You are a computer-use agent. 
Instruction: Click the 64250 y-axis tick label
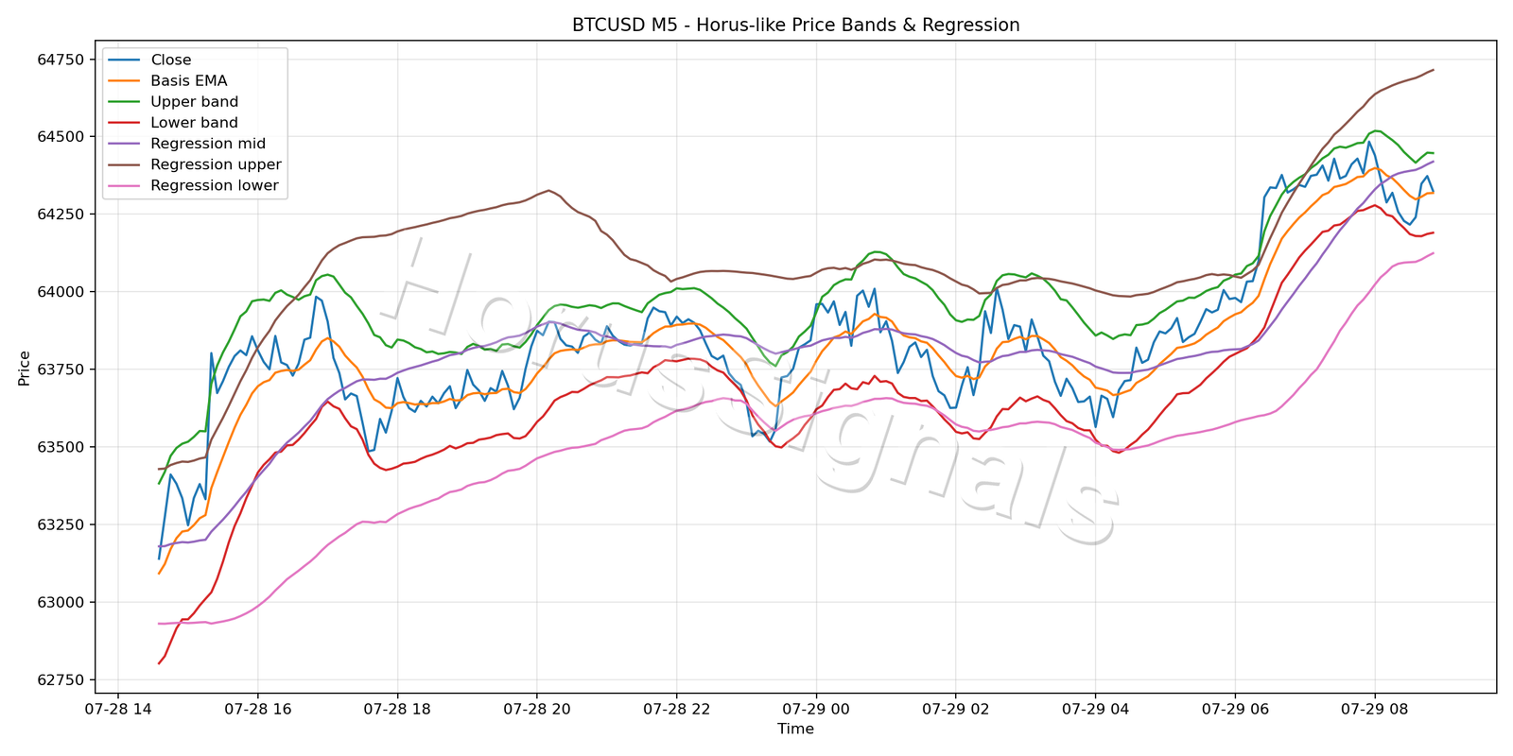(62, 215)
